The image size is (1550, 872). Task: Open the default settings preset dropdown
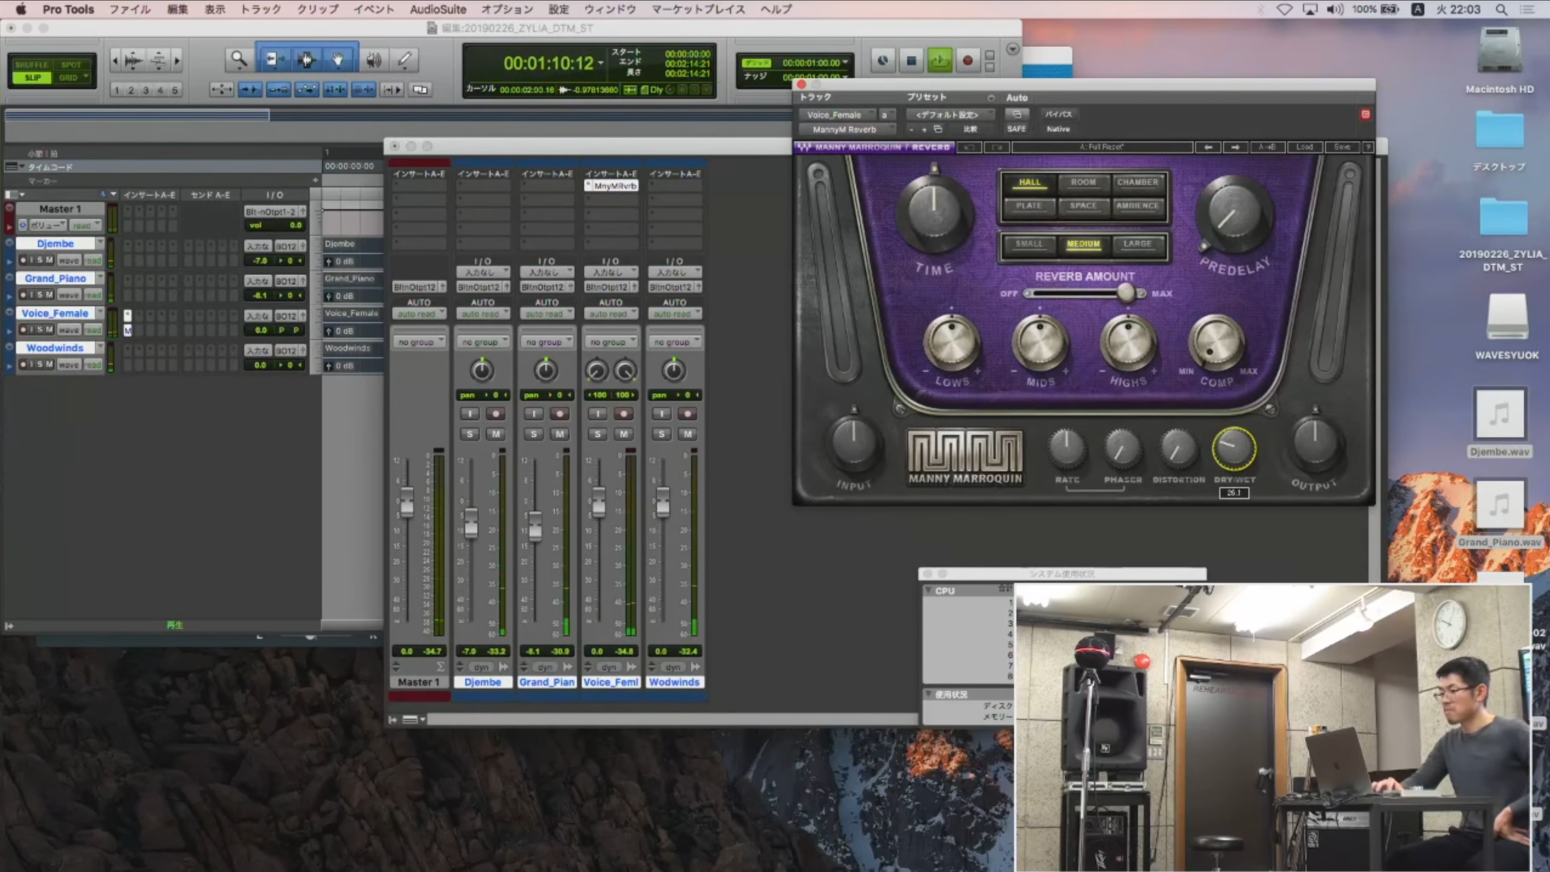[x=950, y=115]
